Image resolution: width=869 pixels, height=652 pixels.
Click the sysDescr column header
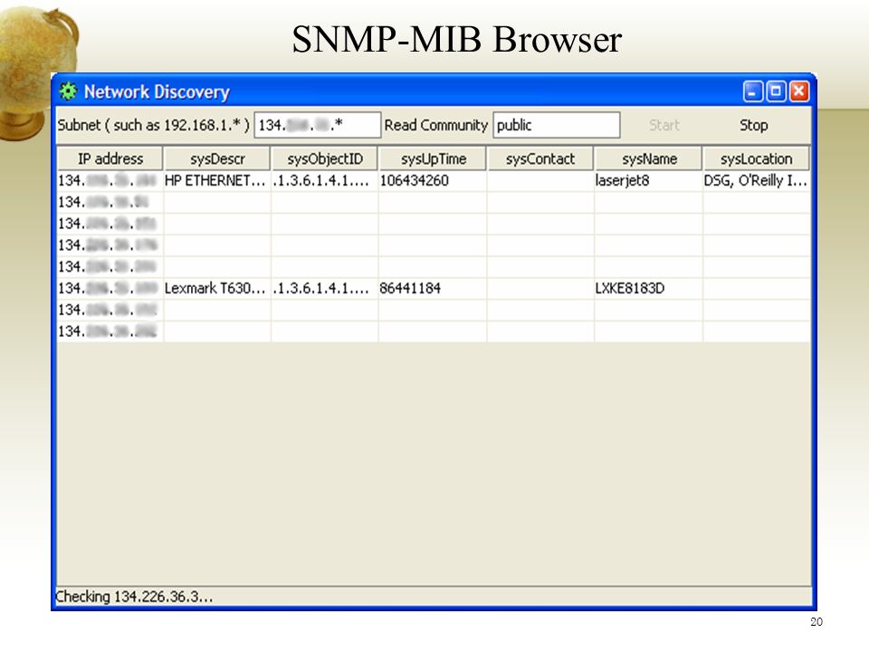point(217,159)
